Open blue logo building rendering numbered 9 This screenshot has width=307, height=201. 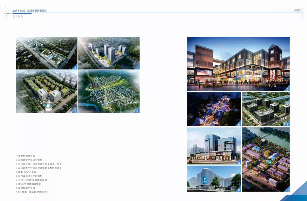[x=214, y=179]
